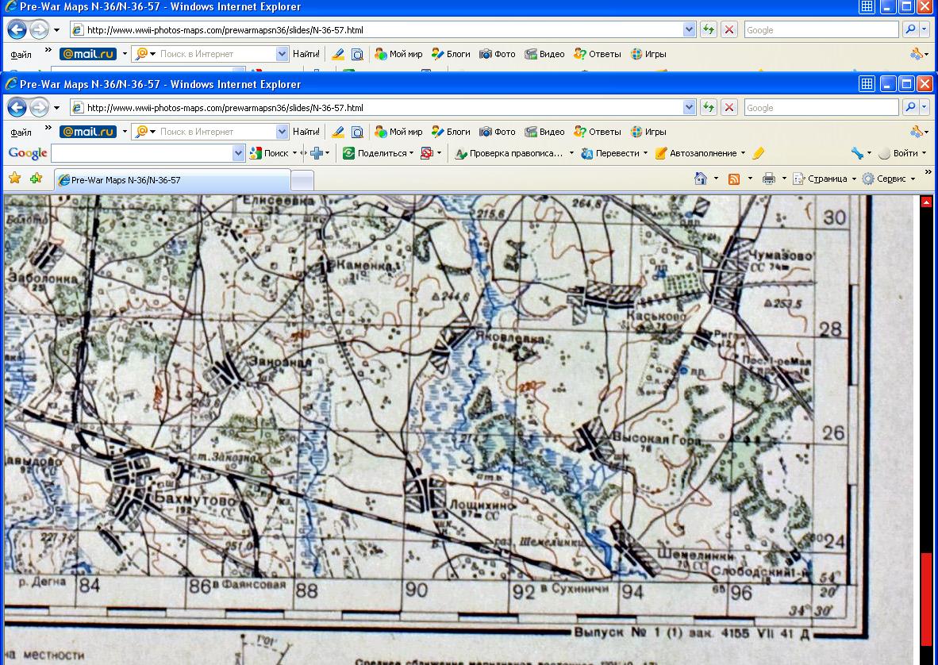This screenshot has height=665, width=938.
Task: Click the Print printer icon
Action: 768,179
